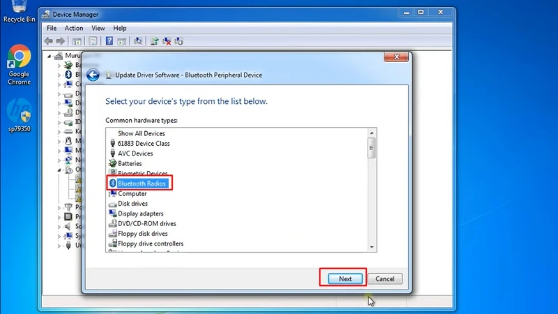Click the hardware list scrollbar thumb
Screen dimensions: 558x314
372,148
